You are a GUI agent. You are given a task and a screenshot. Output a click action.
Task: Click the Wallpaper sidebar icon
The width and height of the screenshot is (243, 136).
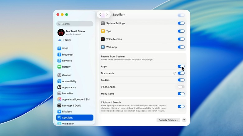pos(59,123)
